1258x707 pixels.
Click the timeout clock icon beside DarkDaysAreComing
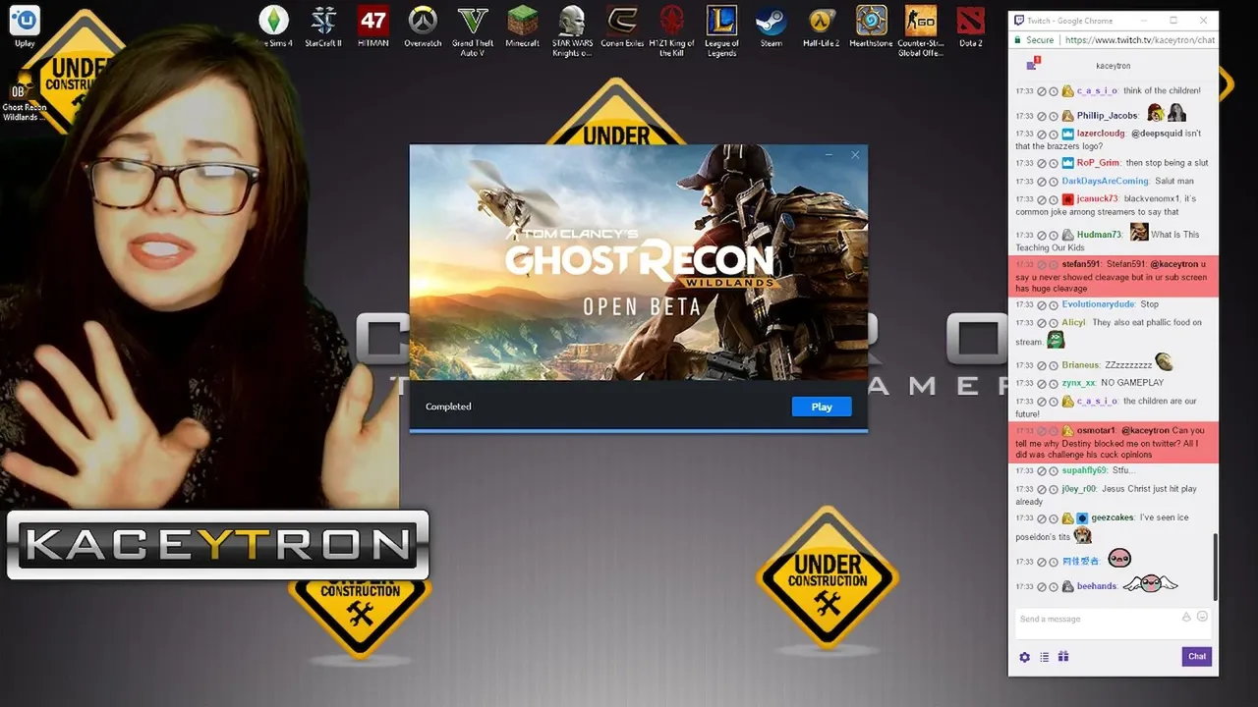click(x=1054, y=182)
